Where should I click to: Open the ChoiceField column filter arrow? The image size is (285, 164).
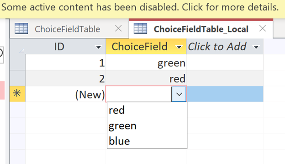point(179,47)
